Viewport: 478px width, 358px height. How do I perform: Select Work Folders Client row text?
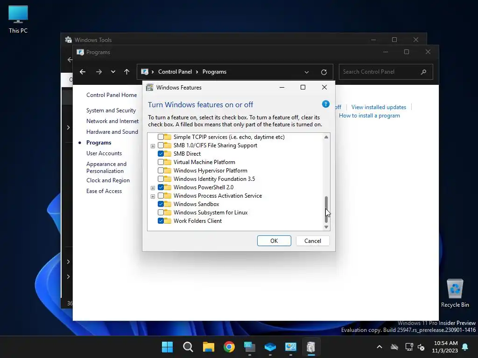pyautogui.click(x=197, y=221)
